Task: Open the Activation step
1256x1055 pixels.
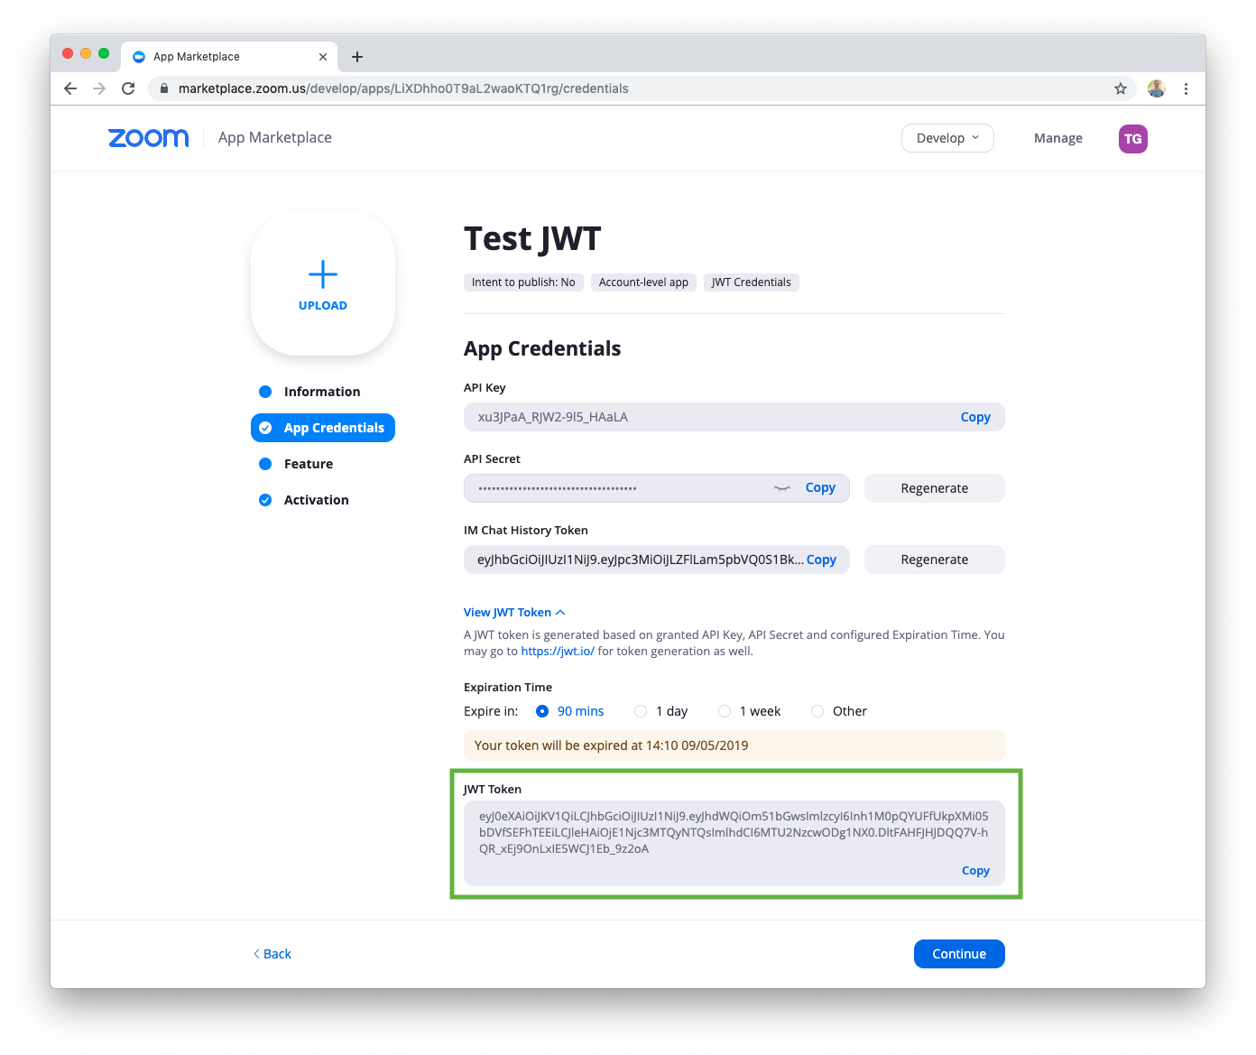Action: pyautogui.click(x=316, y=500)
